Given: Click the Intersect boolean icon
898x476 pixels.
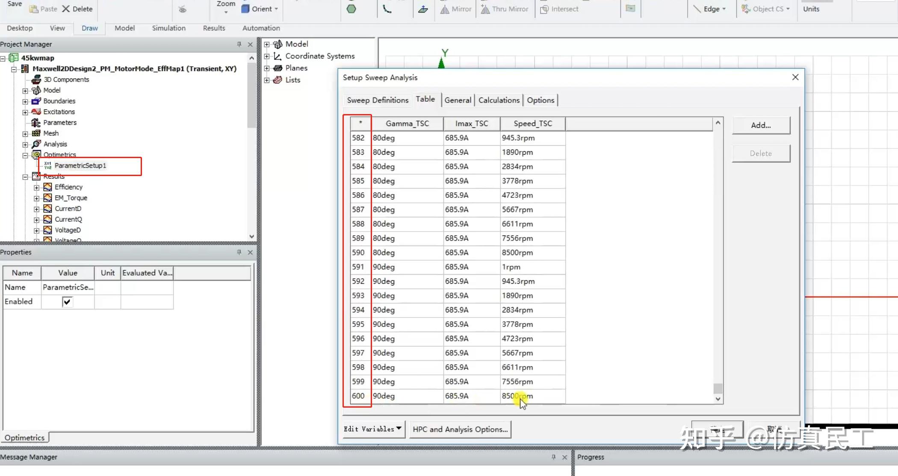Looking at the screenshot, I should tap(544, 9).
